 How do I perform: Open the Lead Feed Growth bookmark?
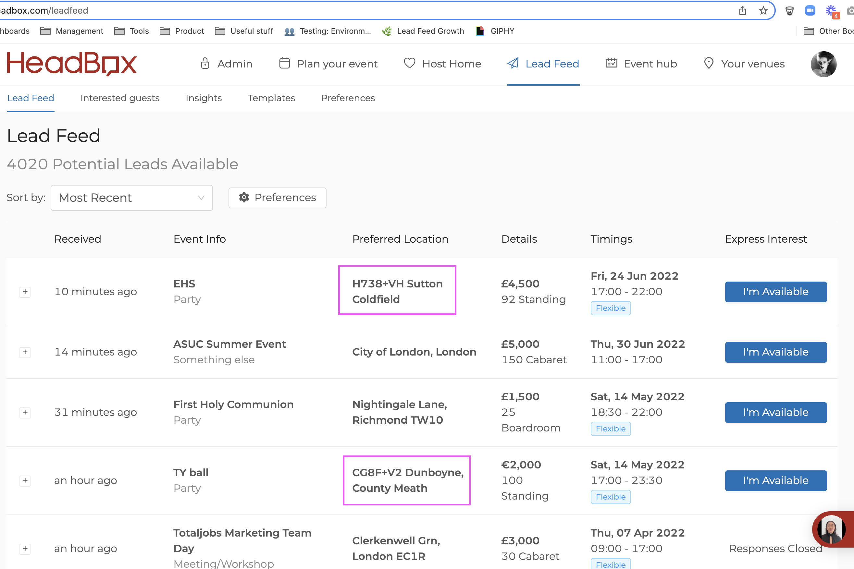click(423, 31)
